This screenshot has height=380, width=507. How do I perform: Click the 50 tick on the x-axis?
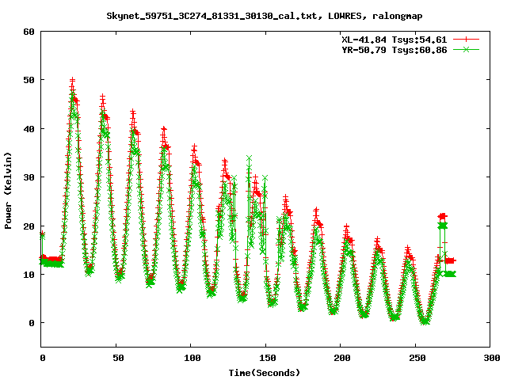(x=116, y=358)
